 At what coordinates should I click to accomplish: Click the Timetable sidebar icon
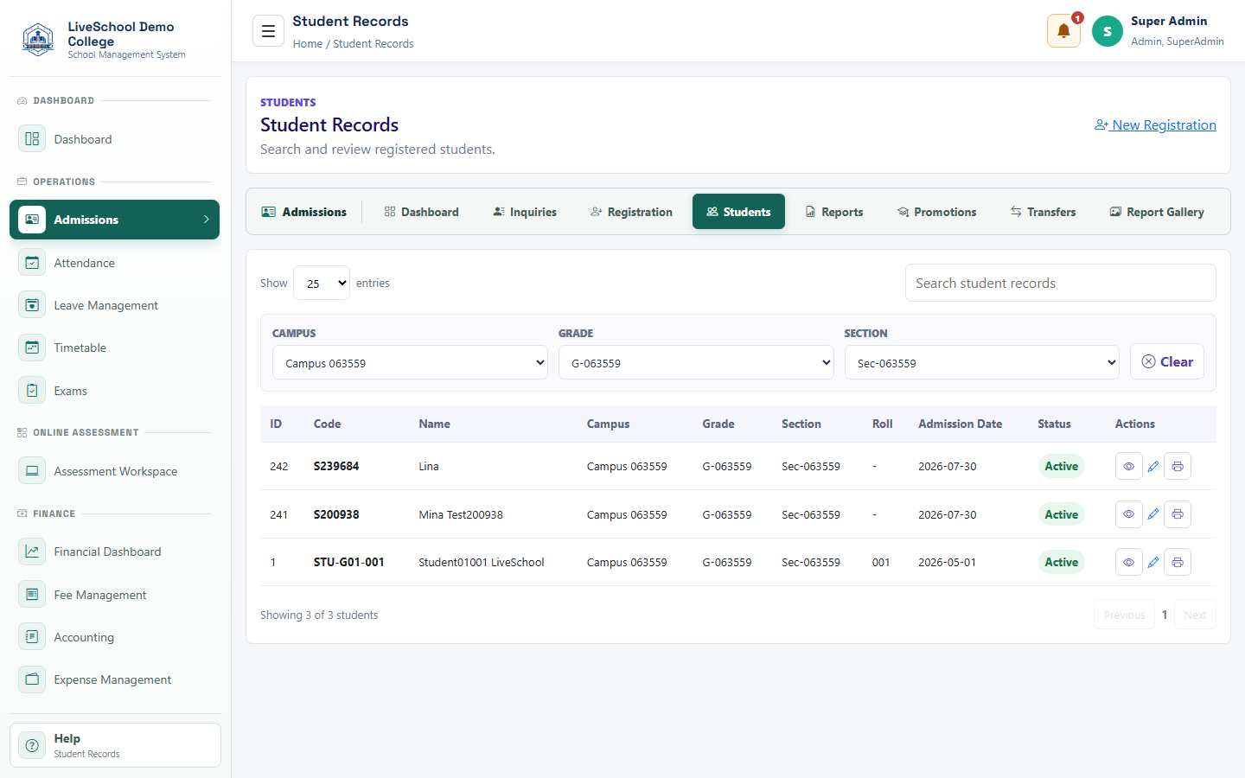[x=32, y=348]
